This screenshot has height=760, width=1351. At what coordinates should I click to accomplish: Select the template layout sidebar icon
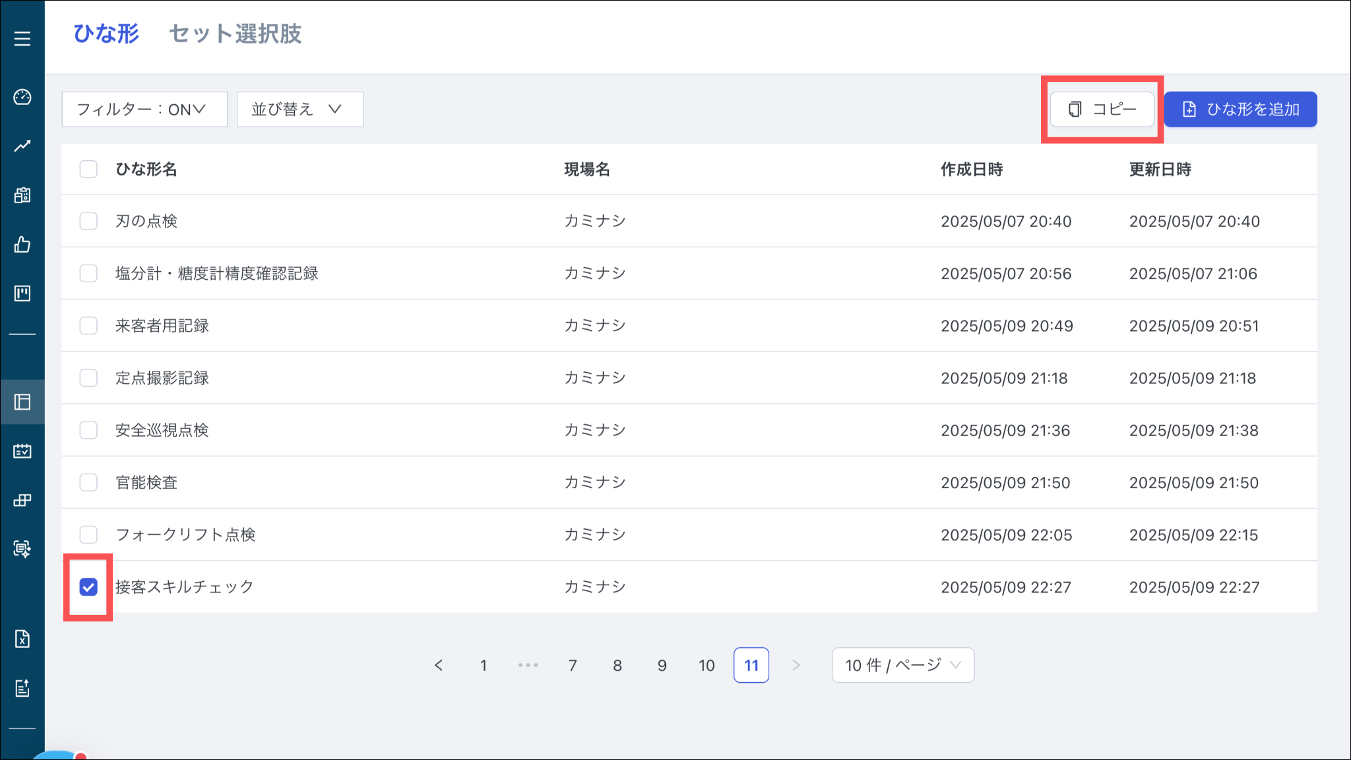[22, 402]
